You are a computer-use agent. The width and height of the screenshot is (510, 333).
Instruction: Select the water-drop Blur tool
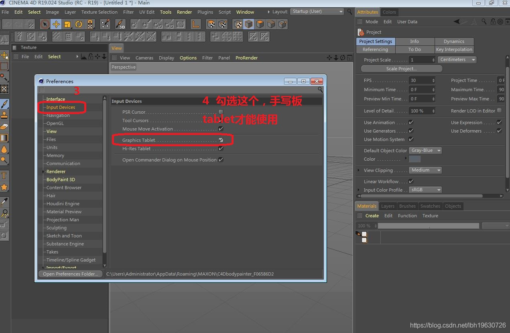point(4,149)
